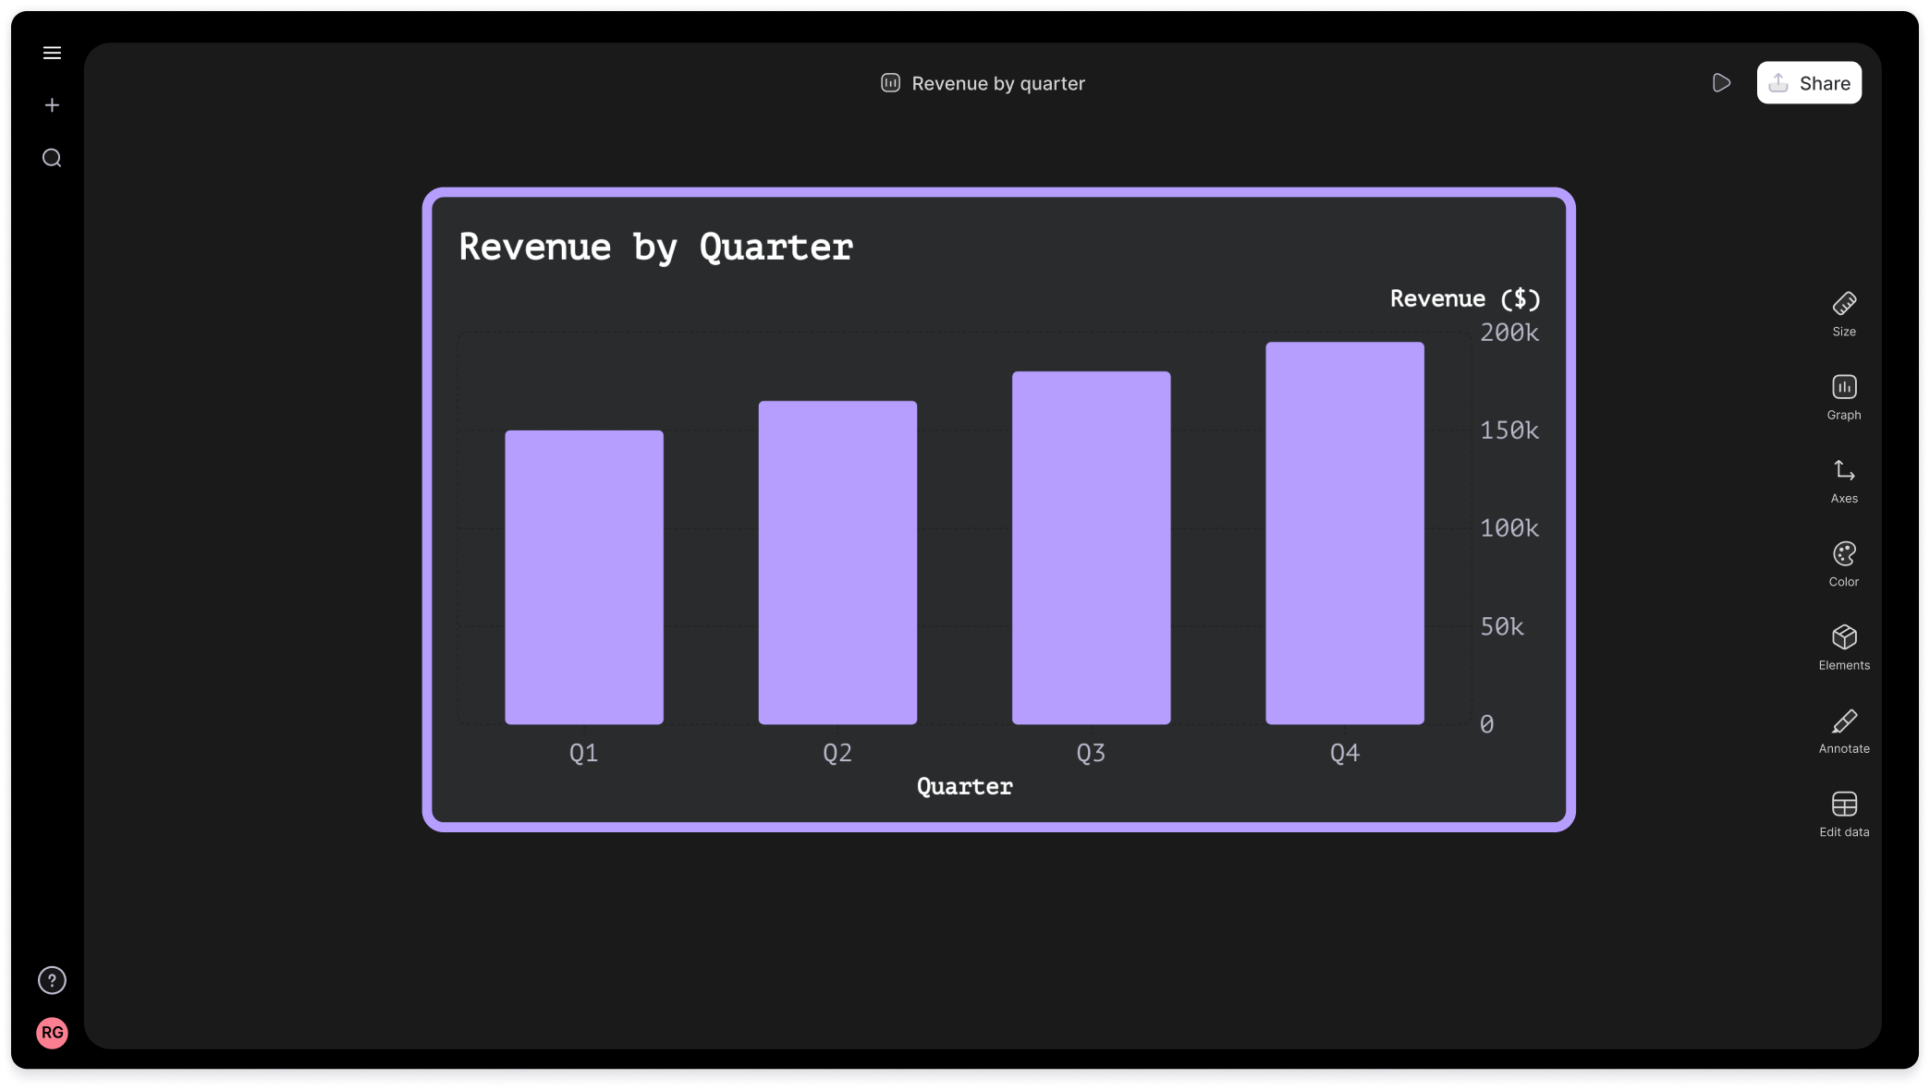The height and width of the screenshot is (1090, 1930).
Task: Click the Revenue by quarter document title
Action: pos(996,84)
